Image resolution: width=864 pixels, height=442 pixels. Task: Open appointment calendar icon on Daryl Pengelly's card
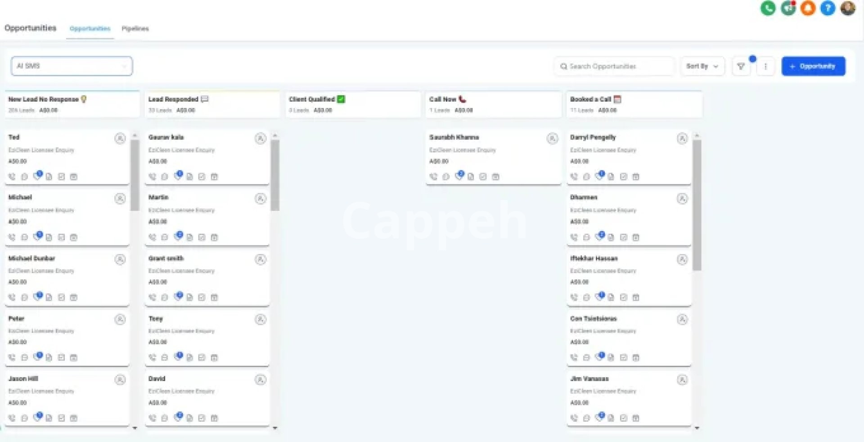click(636, 177)
